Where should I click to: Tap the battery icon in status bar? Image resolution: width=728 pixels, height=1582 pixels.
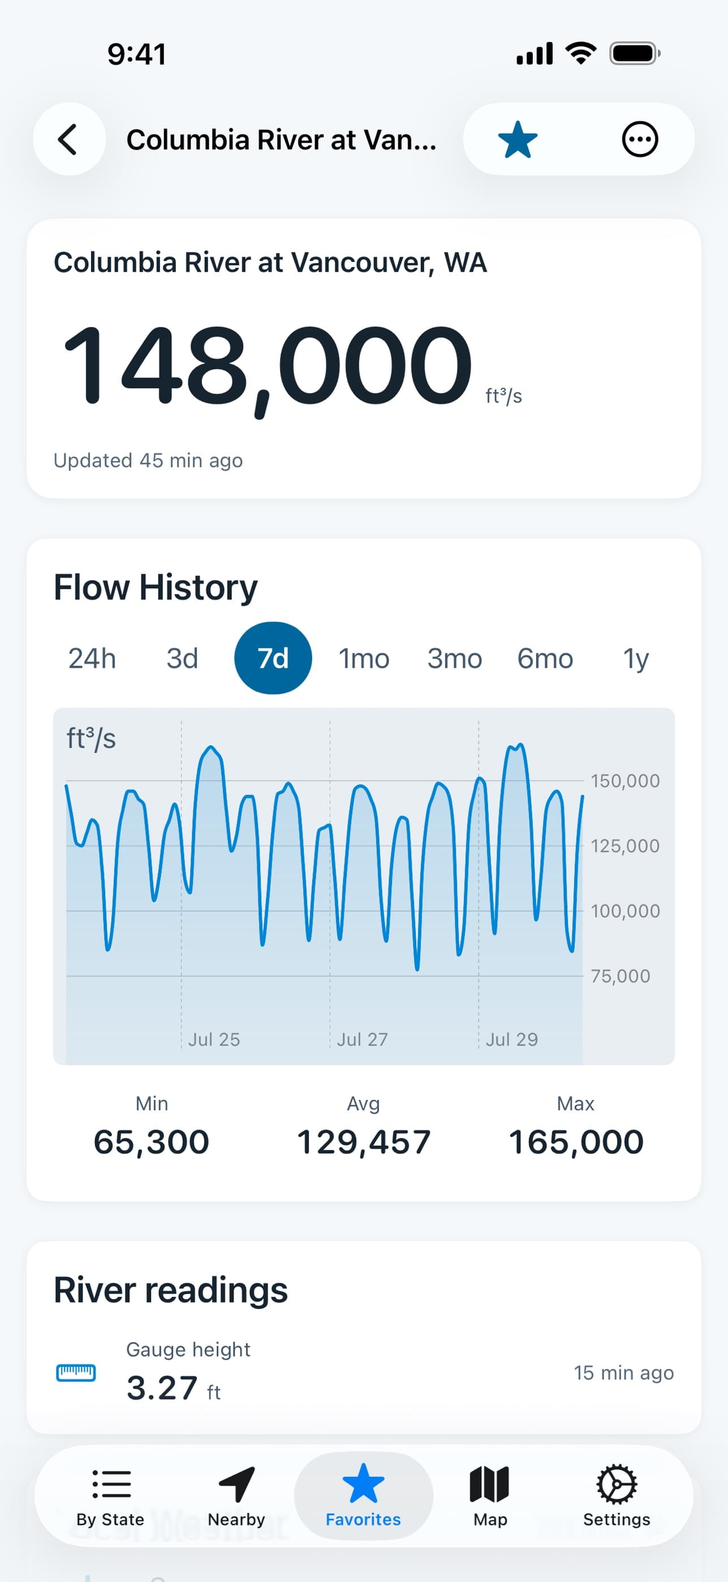pos(635,53)
